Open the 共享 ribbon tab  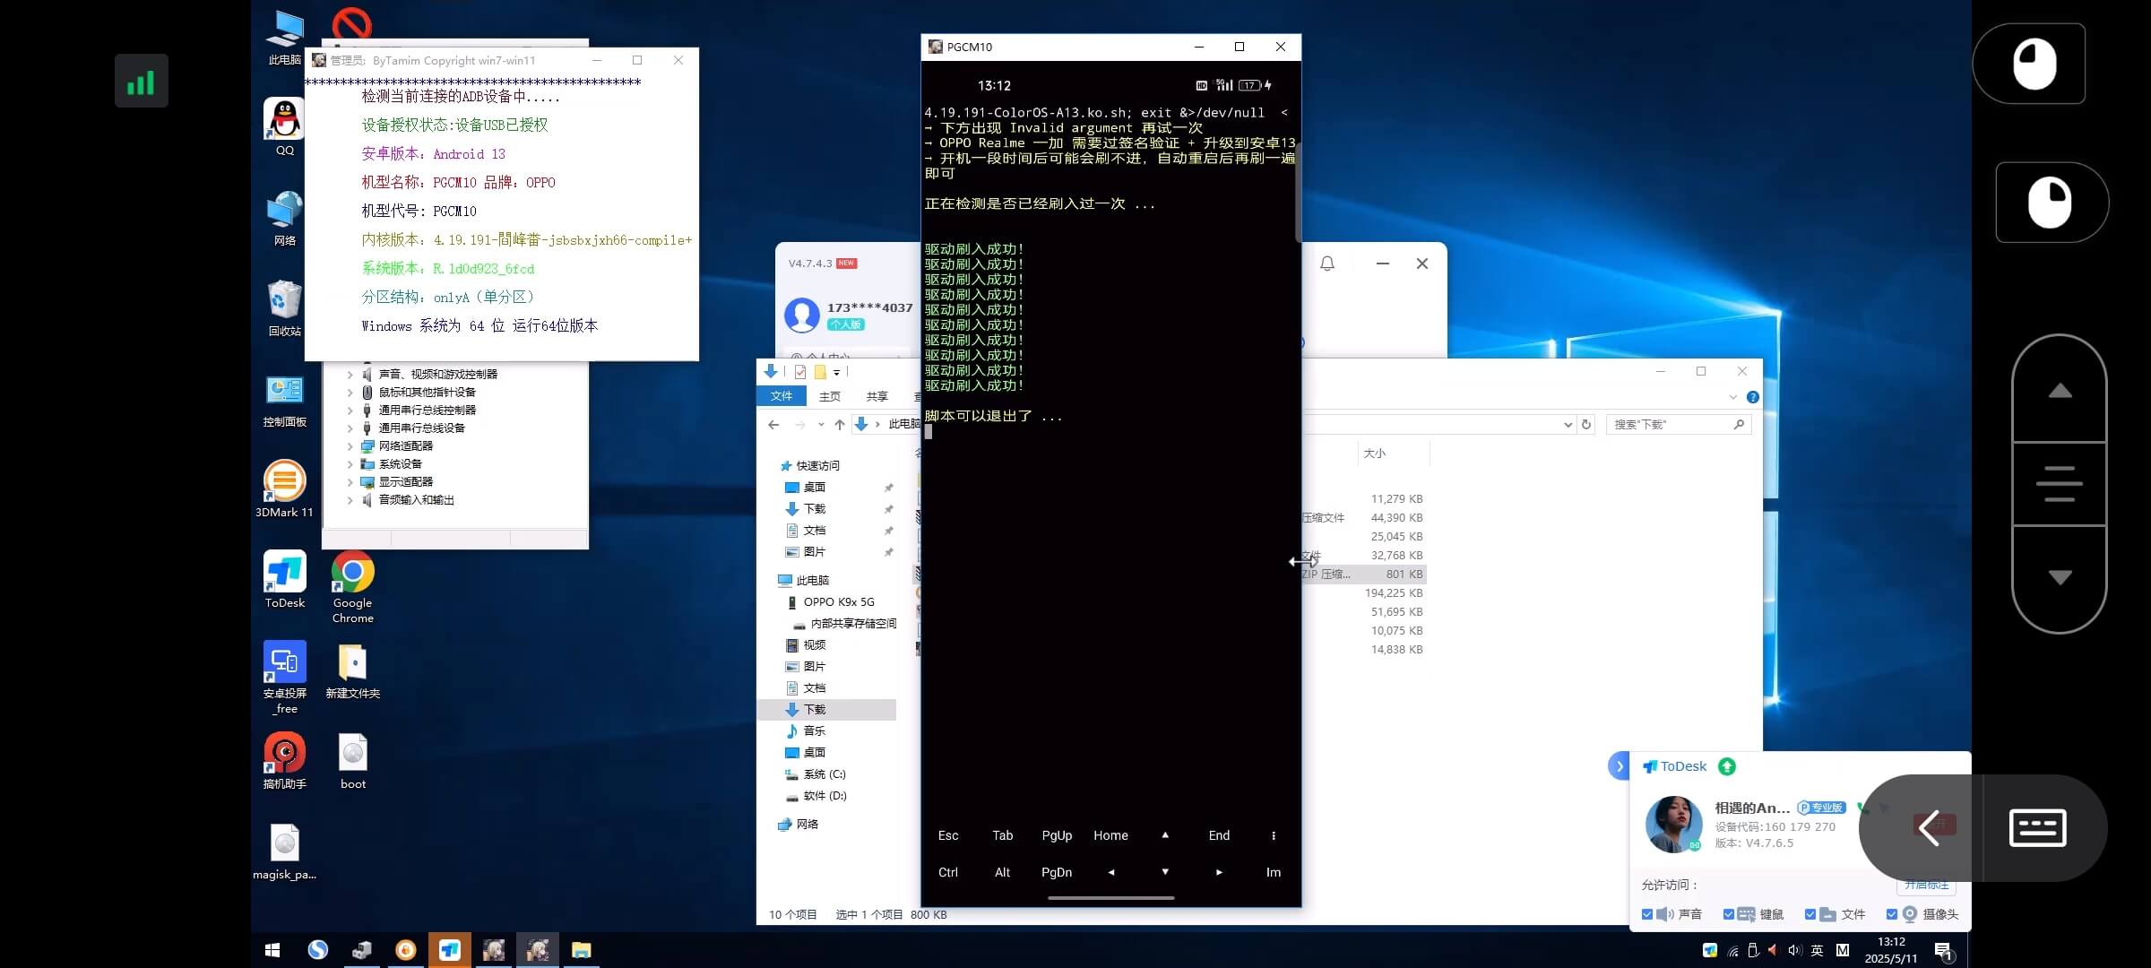click(877, 396)
